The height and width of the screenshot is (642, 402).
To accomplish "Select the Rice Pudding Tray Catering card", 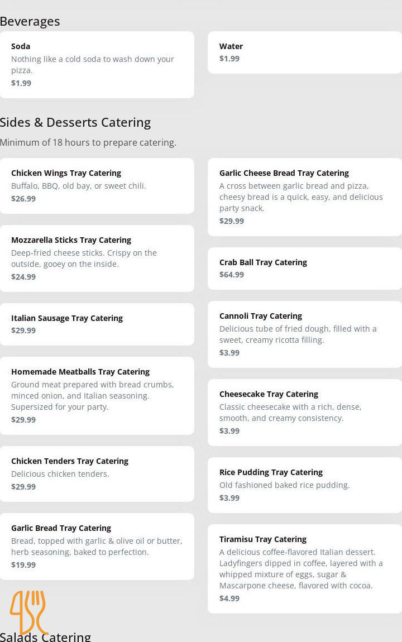I will point(304,485).
